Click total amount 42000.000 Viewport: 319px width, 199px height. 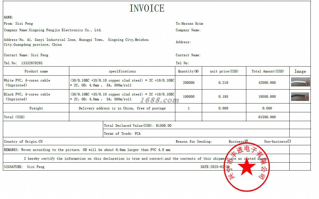[267, 83]
